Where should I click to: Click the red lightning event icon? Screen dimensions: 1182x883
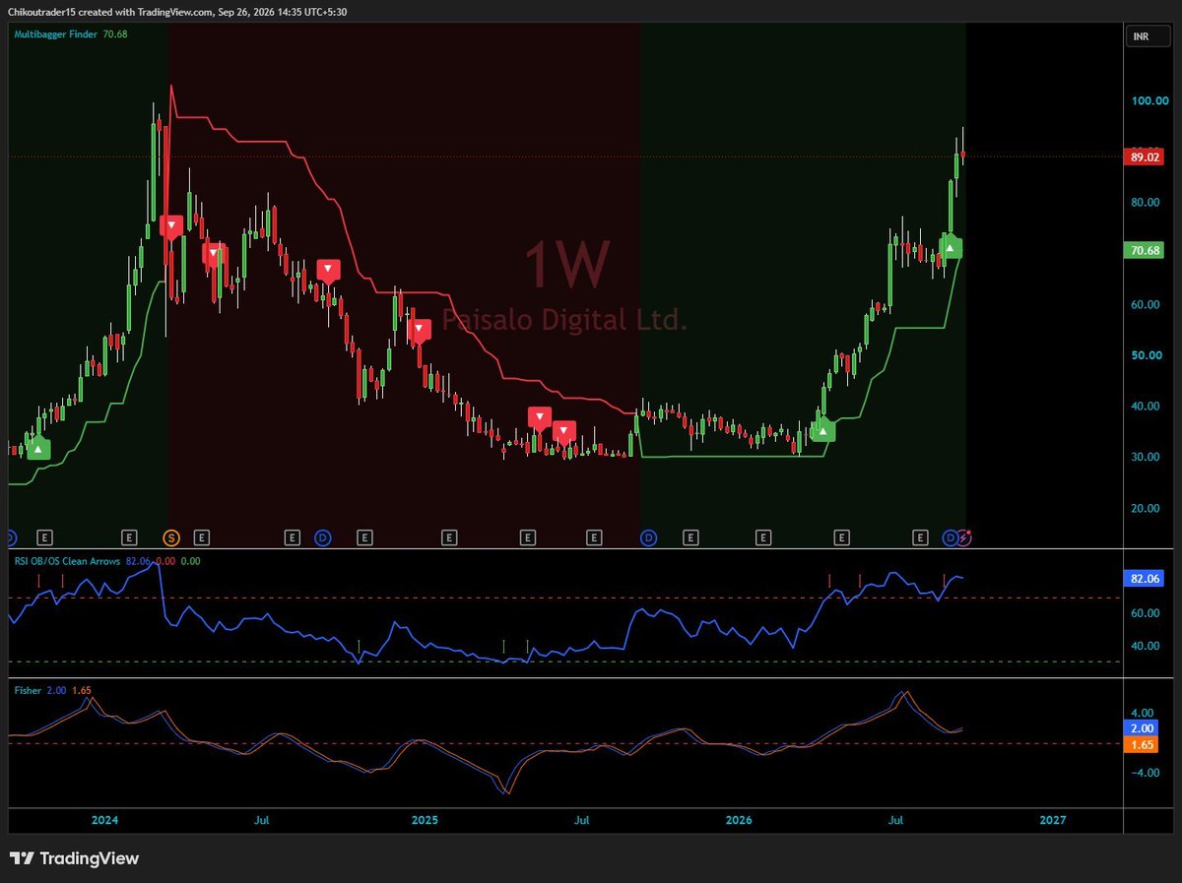[x=965, y=537]
